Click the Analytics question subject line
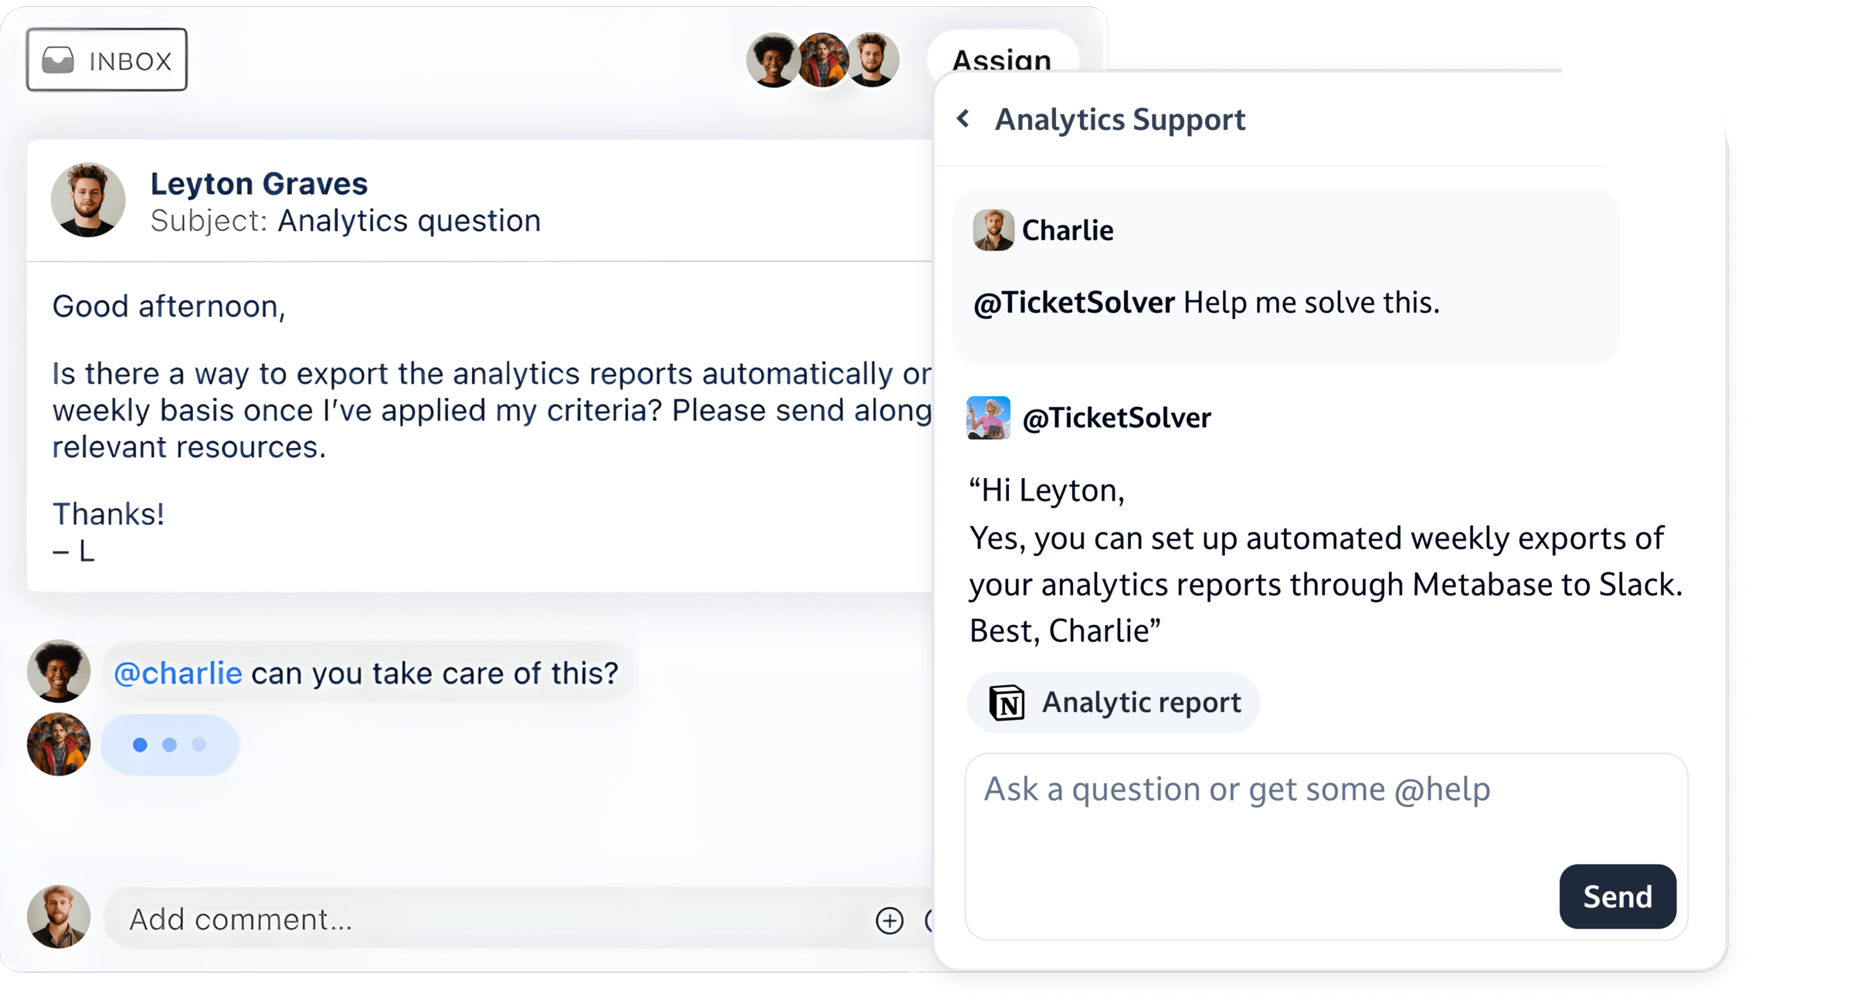 pos(345,221)
